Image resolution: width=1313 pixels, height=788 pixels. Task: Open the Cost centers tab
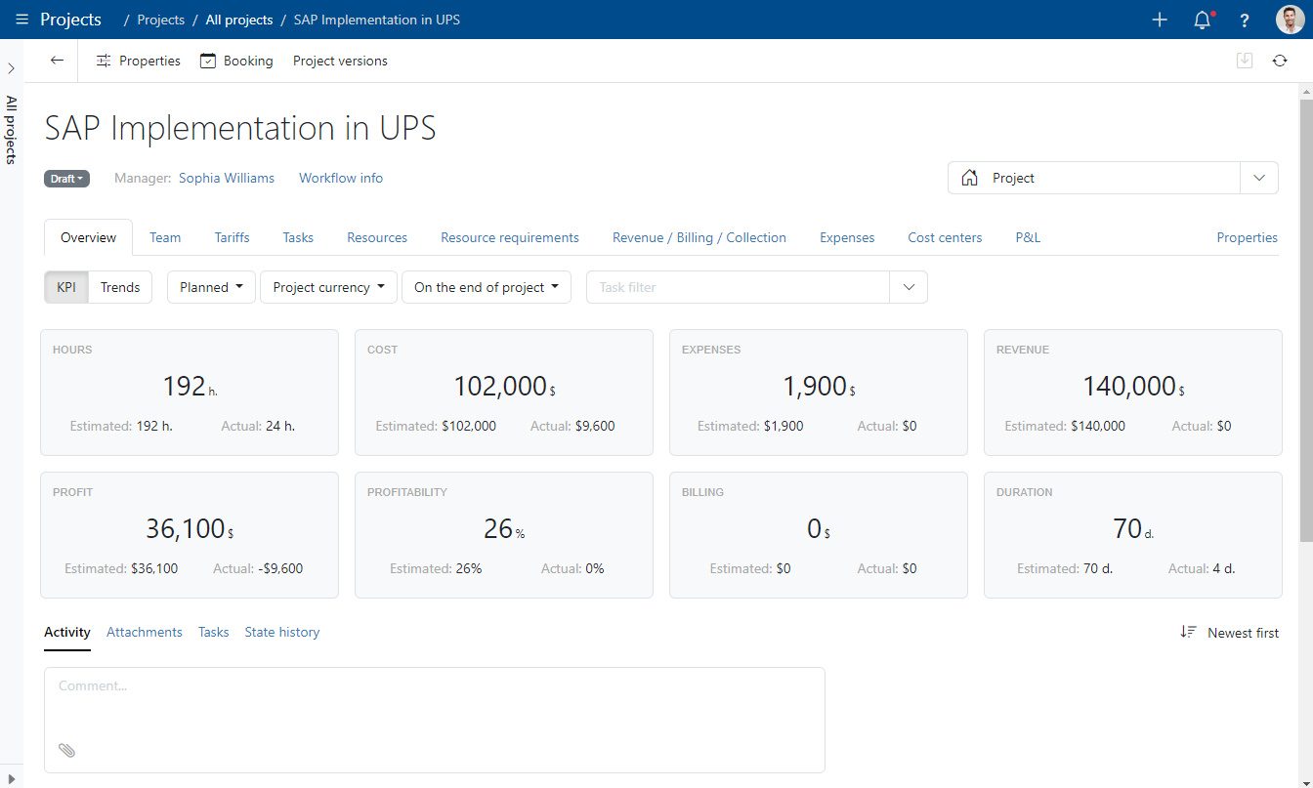(945, 237)
